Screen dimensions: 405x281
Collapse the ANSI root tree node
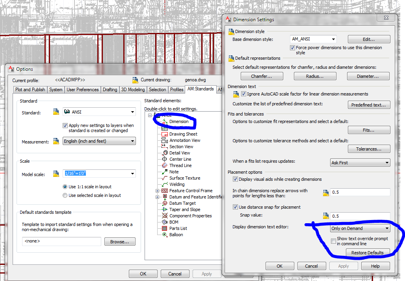[150, 116]
